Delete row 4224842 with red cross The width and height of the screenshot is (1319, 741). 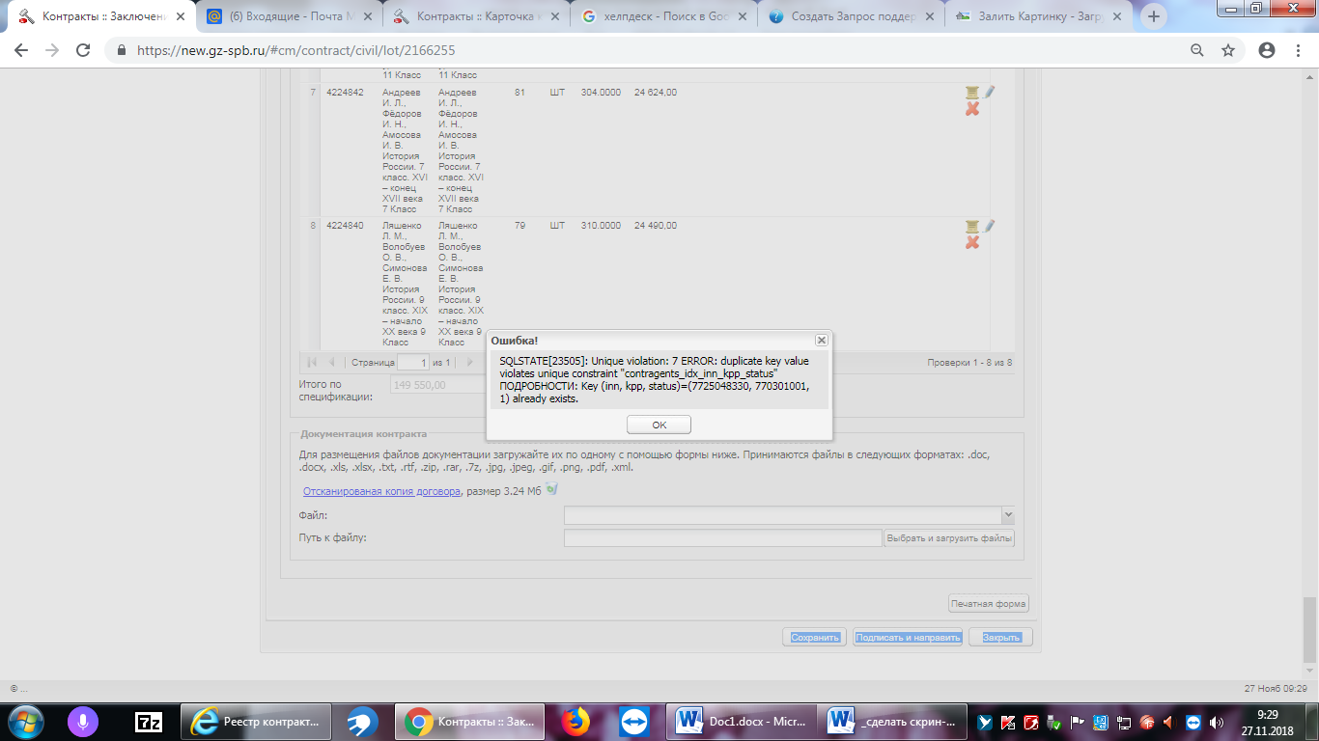[x=972, y=109]
